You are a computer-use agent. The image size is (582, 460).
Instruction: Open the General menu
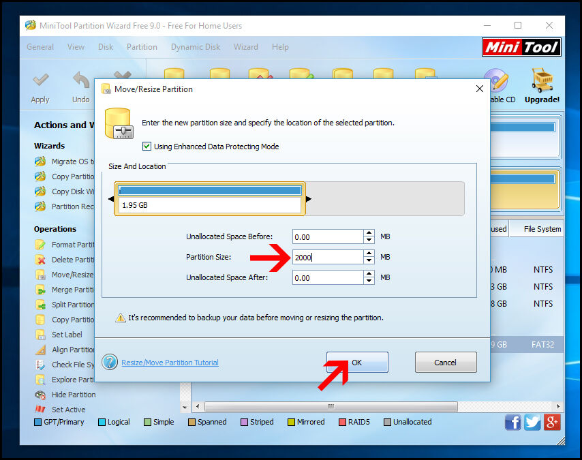point(40,47)
